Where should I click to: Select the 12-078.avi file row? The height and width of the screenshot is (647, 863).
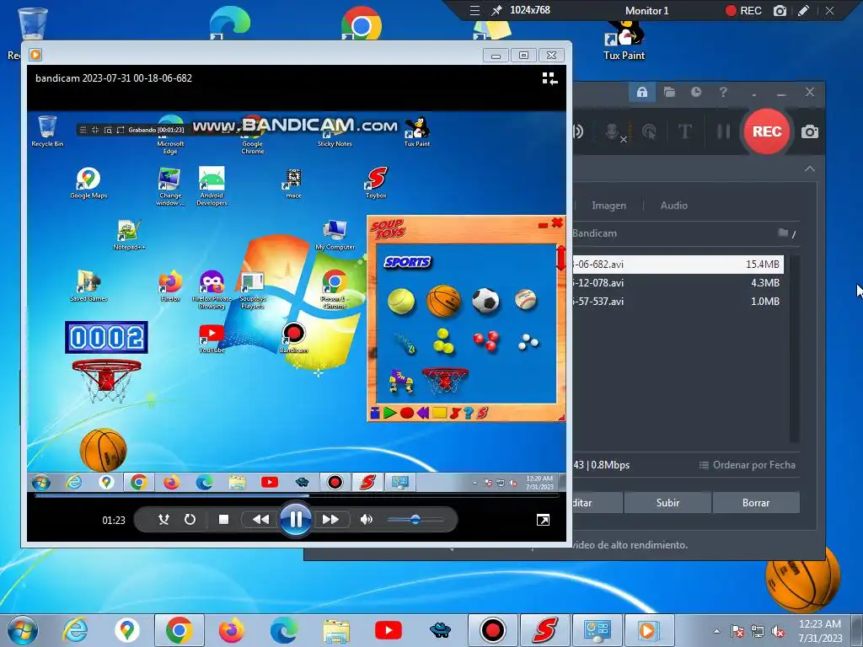tap(678, 283)
